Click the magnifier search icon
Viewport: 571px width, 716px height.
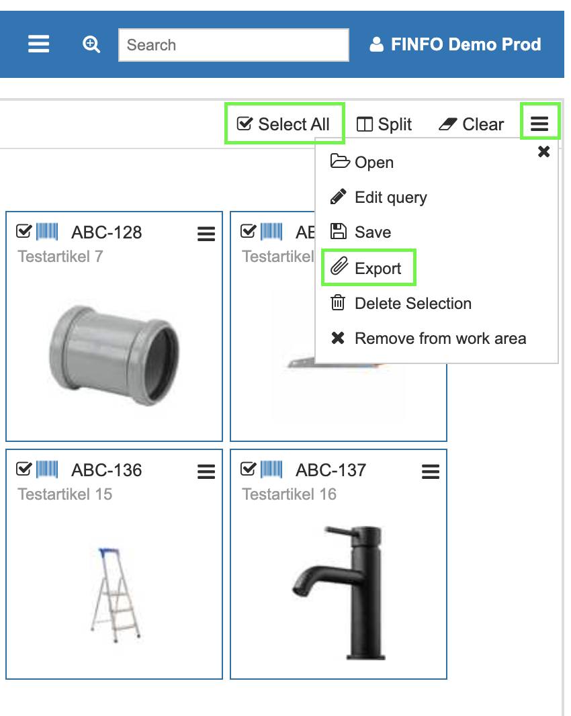91,44
